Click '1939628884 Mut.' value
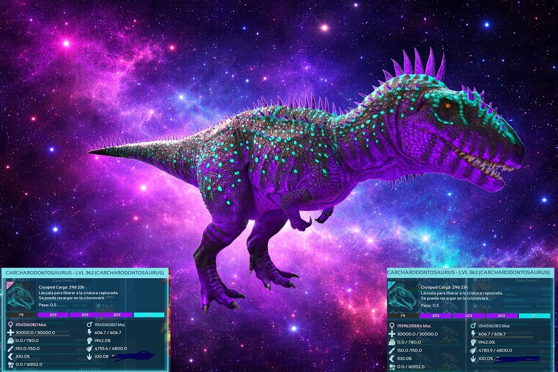 (x=414, y=326)
